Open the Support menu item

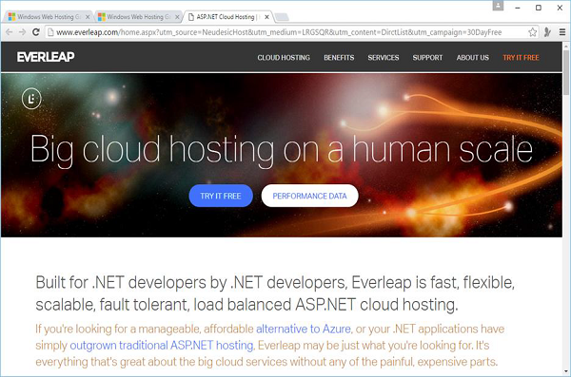click(x=427, y=57)
